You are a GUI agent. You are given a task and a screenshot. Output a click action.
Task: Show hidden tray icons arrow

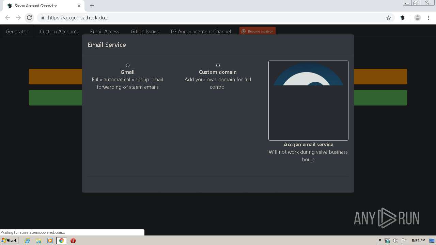[380, 241]
